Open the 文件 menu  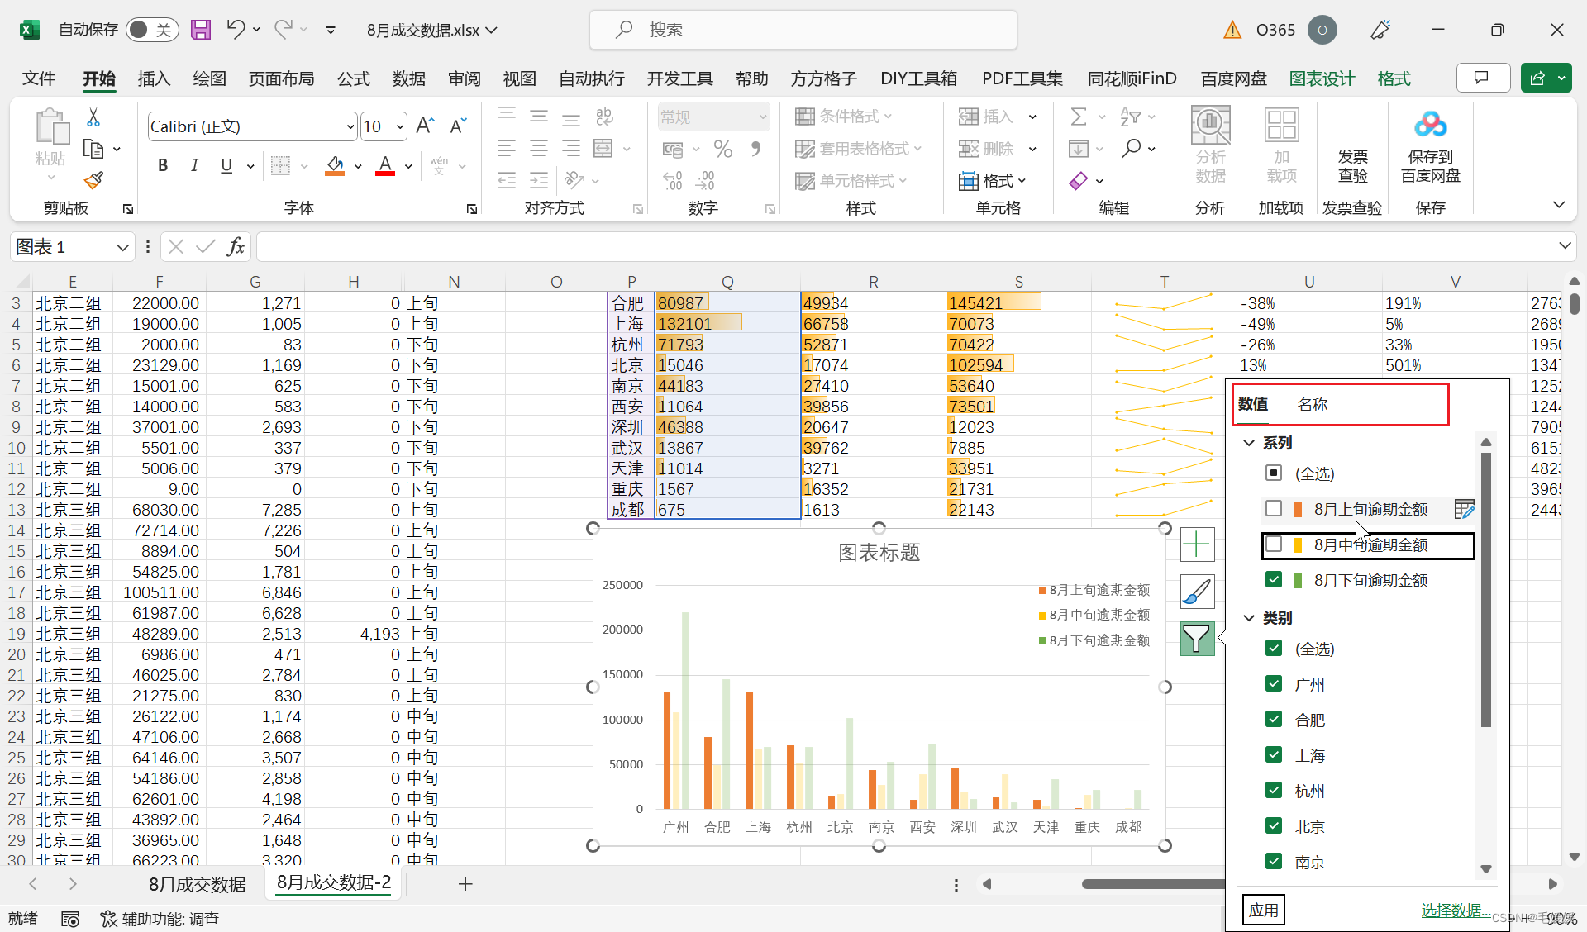tap(38, 78)
